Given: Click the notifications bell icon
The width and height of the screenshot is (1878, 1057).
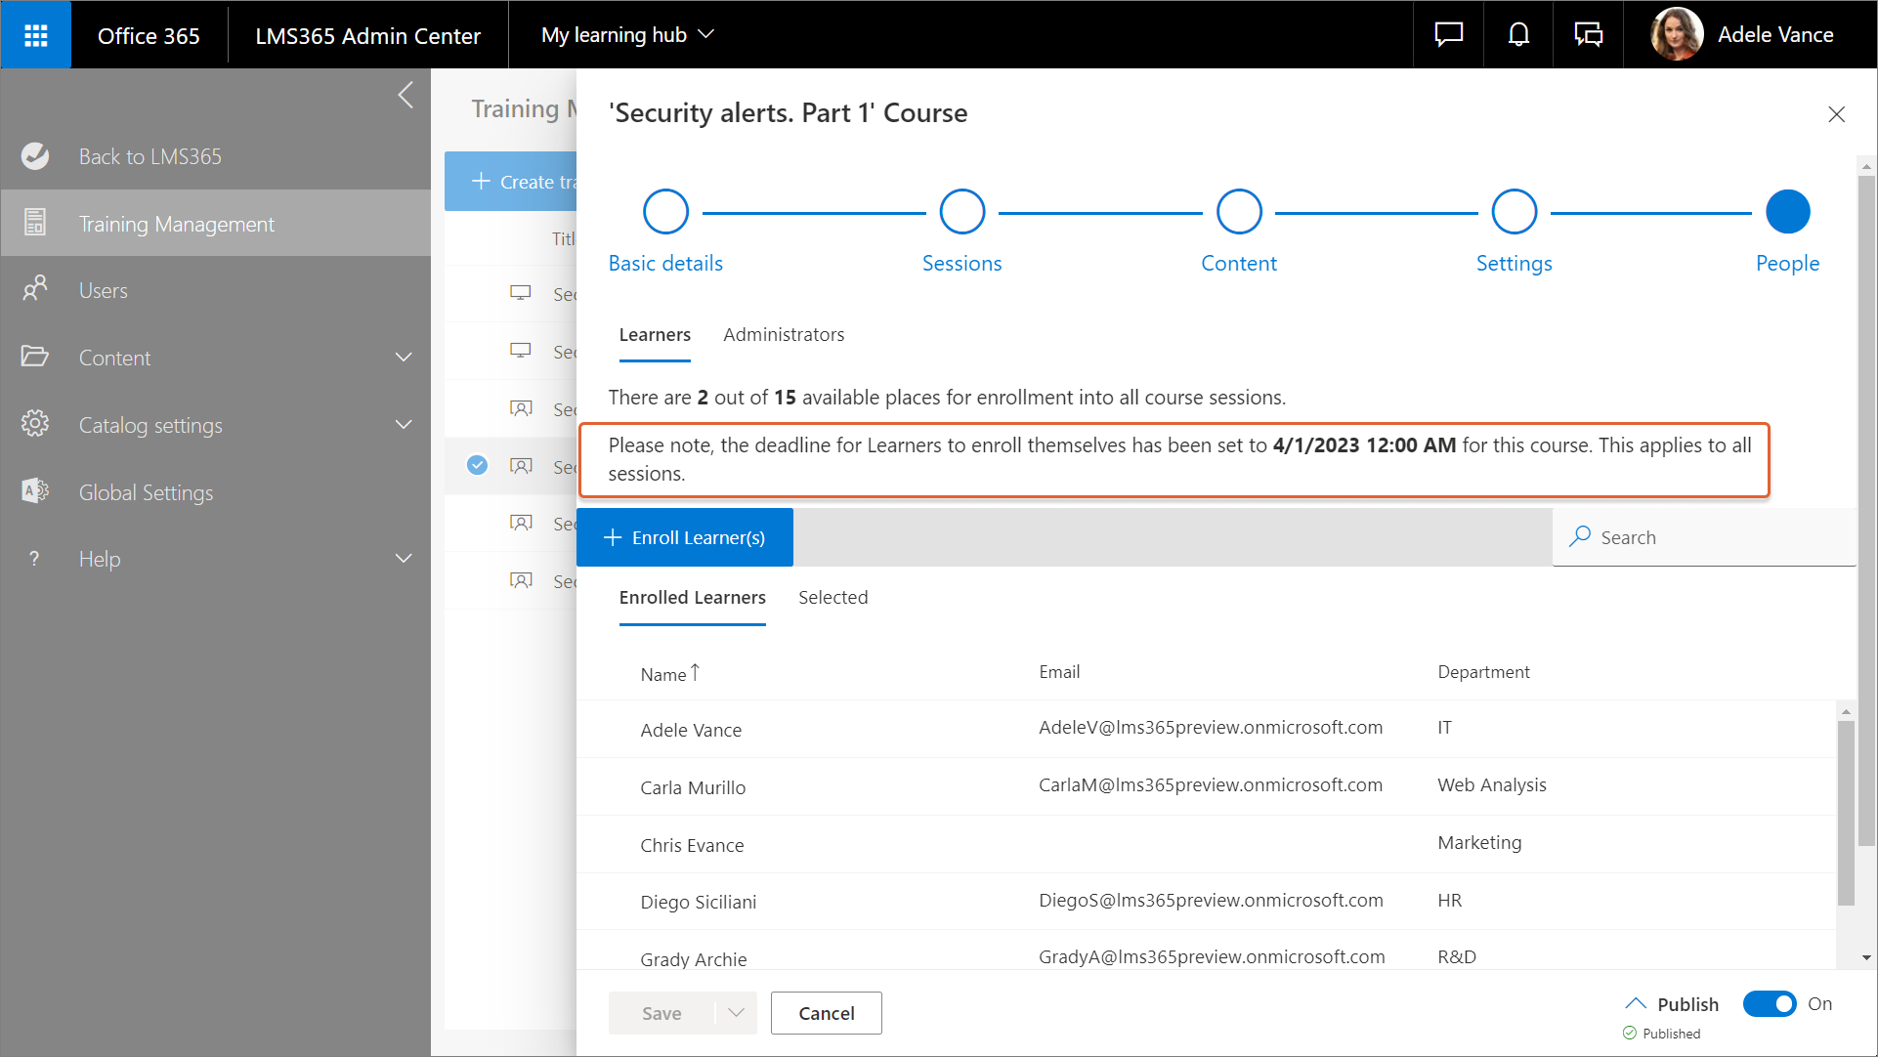Looking at the screenshot, I should click(x=1517, y=35).
